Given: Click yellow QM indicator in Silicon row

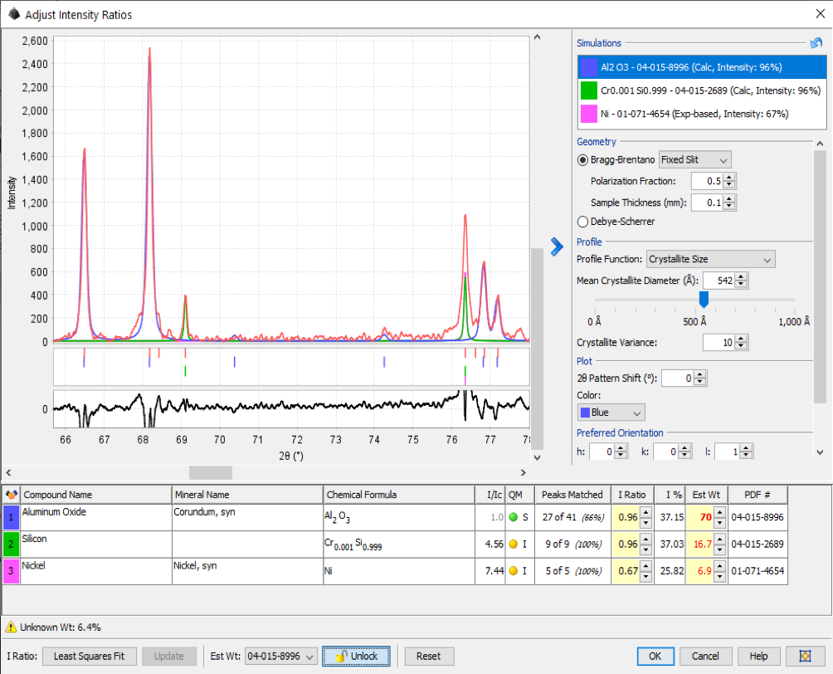Looking at the screenshot, I should click(514, 544).
